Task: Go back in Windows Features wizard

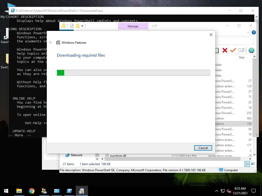Action: (51, 43)
